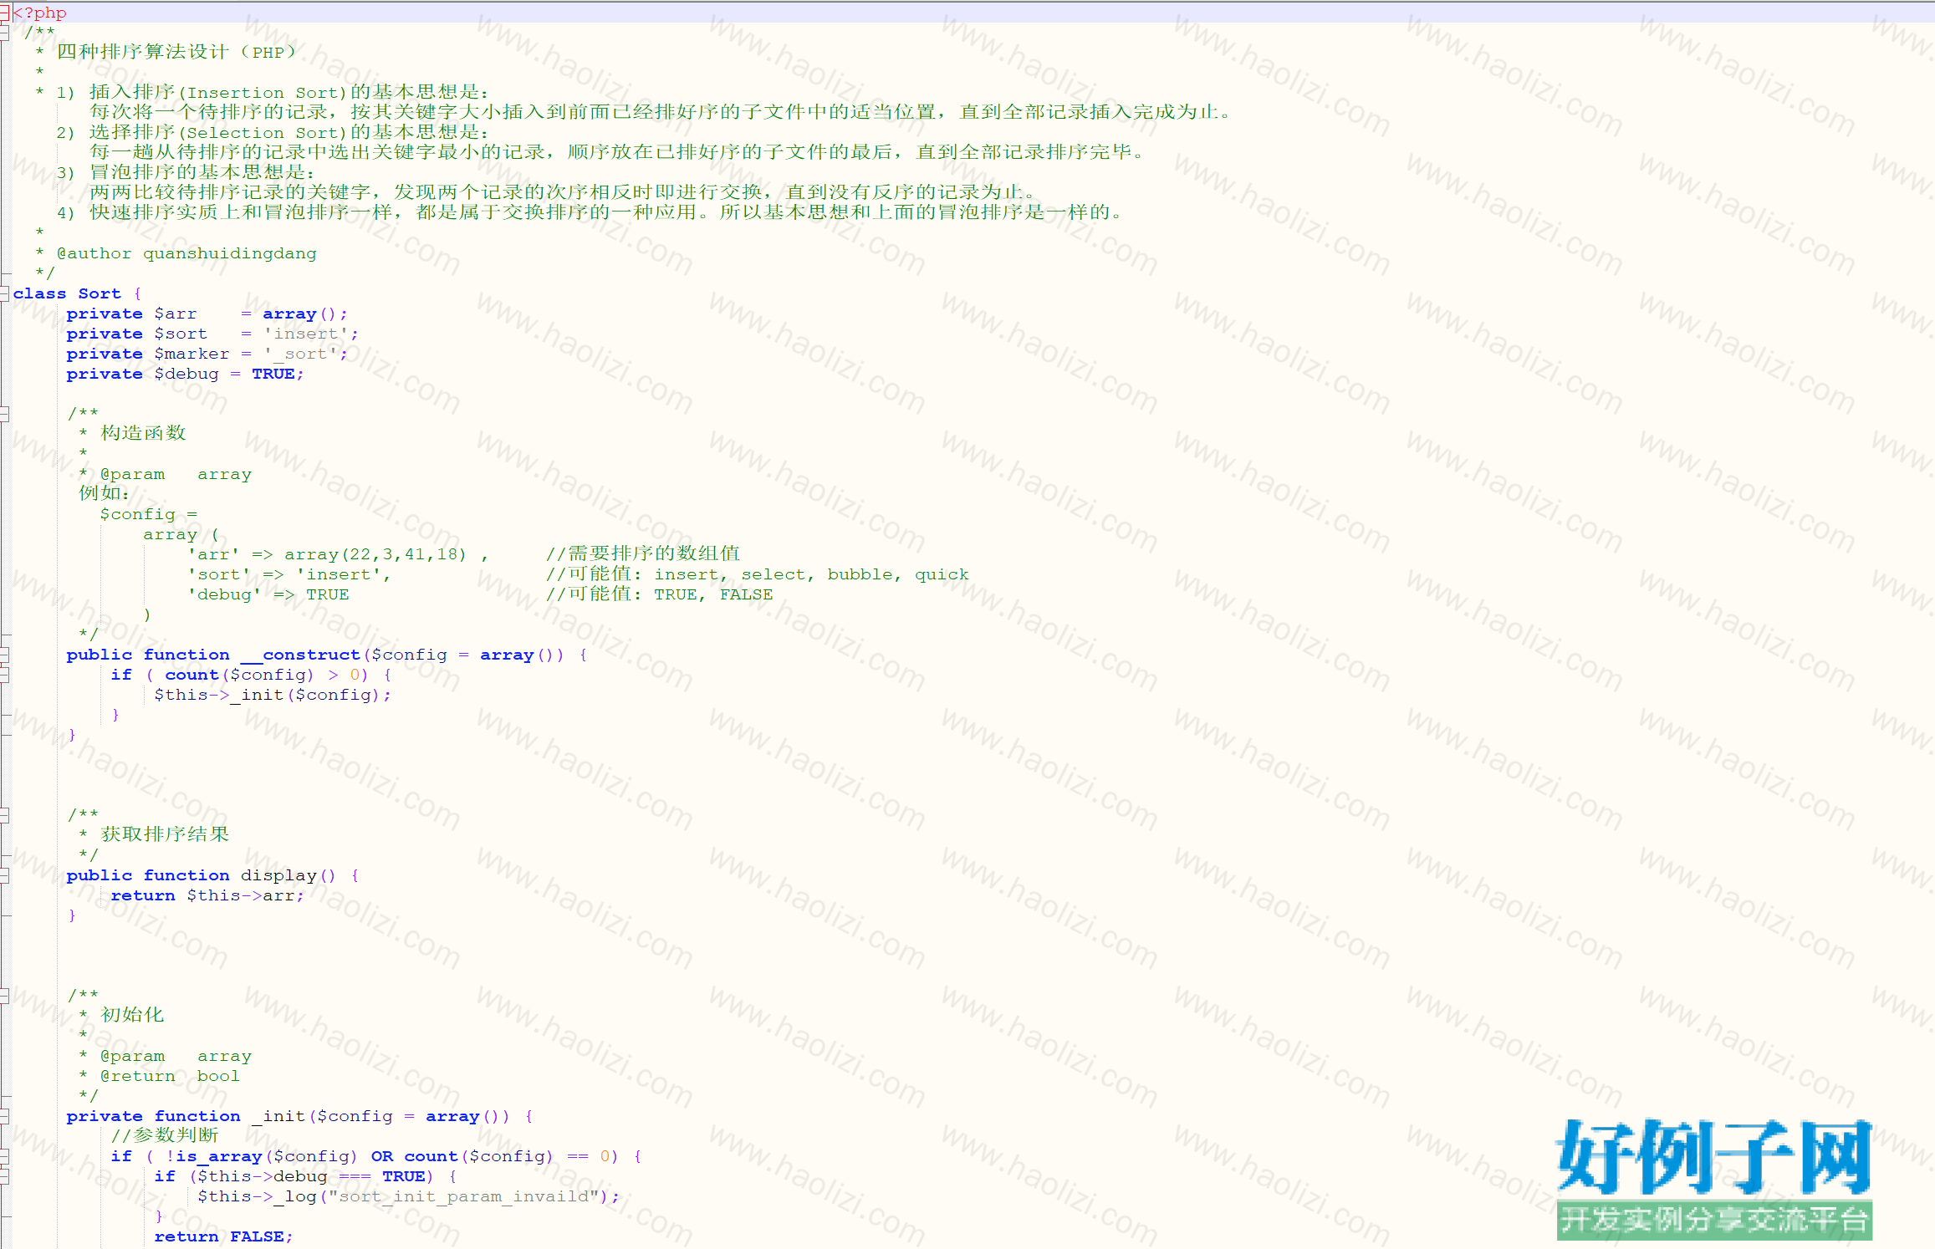Image resolution: width=1935 pixels, height=1249 pixels.
Task: Click the '$this->_init($config);' statement
Action: click(273, 695)
